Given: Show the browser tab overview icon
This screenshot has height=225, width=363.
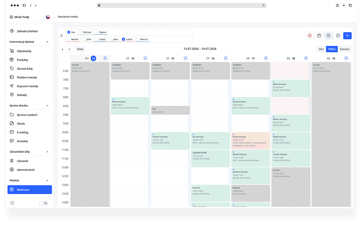Looking at the screenshot, I should tap(350, 5).
